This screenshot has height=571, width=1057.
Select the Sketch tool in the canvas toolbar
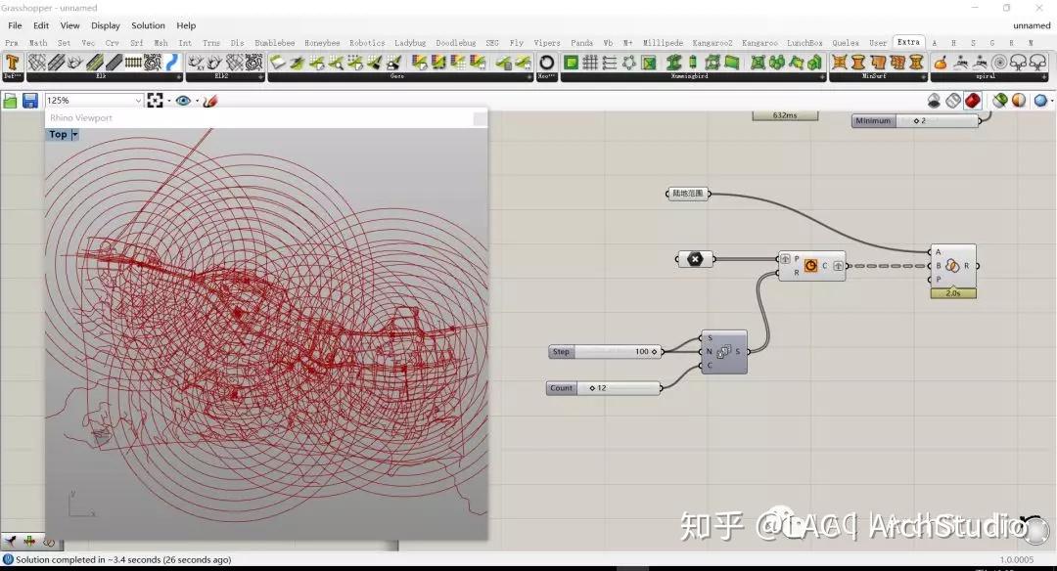coord(210,100)
